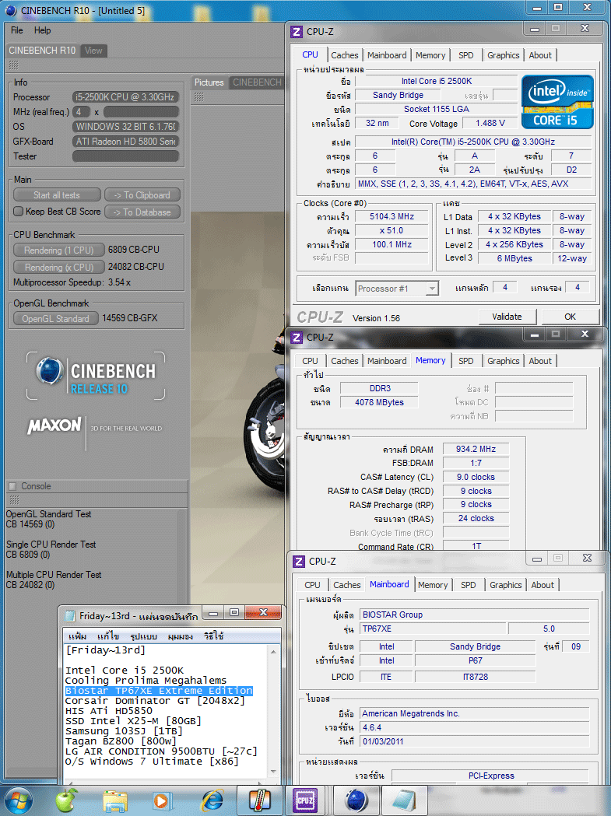This screenshot has height=816, width=611.
Task: Open the first Notepad menu (File, in Thai)
Action: coord(78,636)
